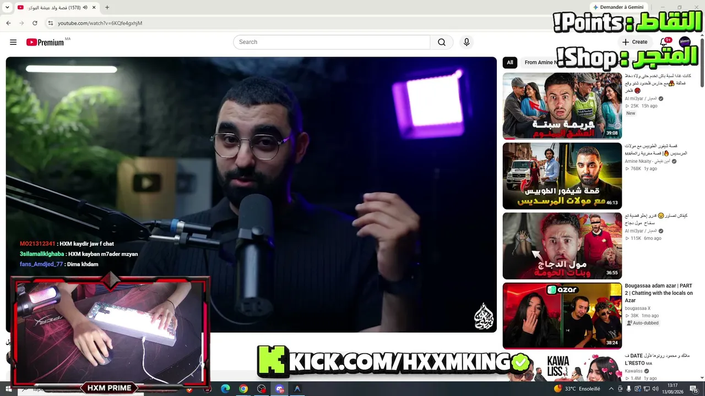Go back with browser back arrow

click(8, 23)
